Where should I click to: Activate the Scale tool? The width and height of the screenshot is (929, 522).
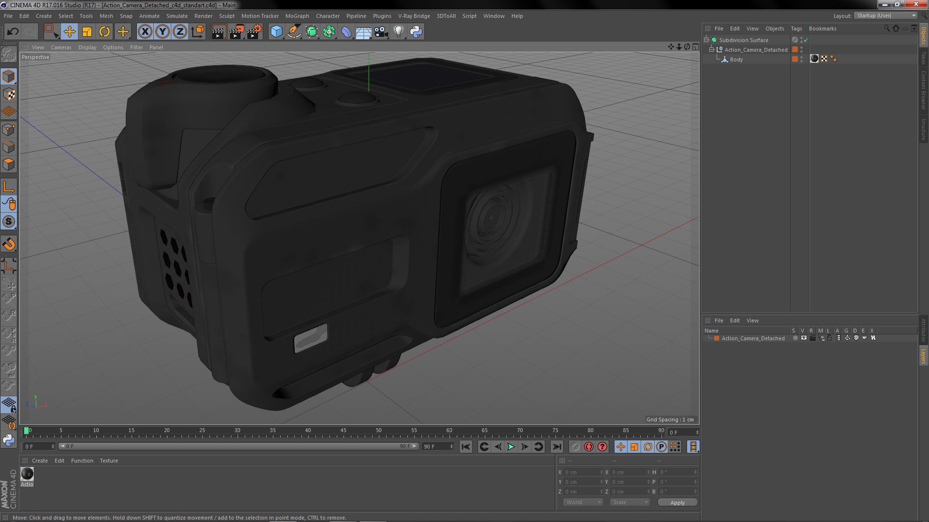pos(87,32)
